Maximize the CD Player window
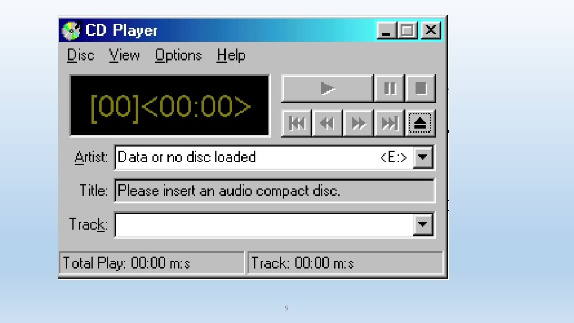Screen dimensions: 574x323 tap(407, 31)
